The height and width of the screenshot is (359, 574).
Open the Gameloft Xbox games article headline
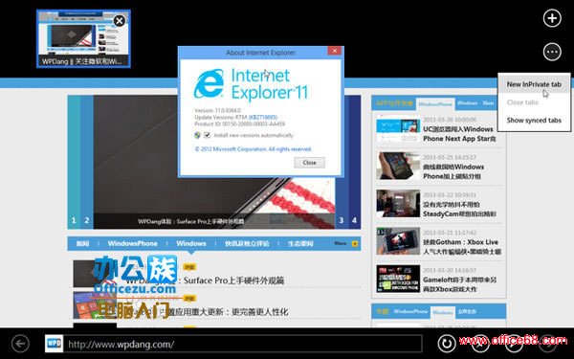[459, 284]
